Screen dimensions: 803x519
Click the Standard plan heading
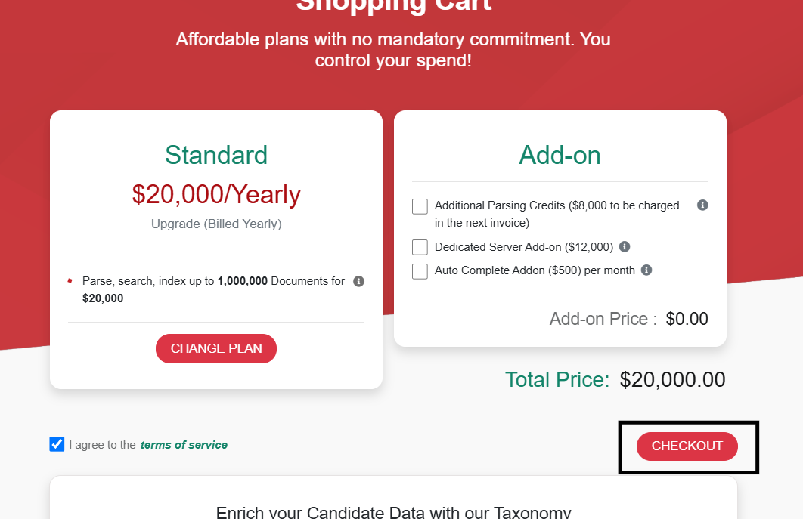216,155
